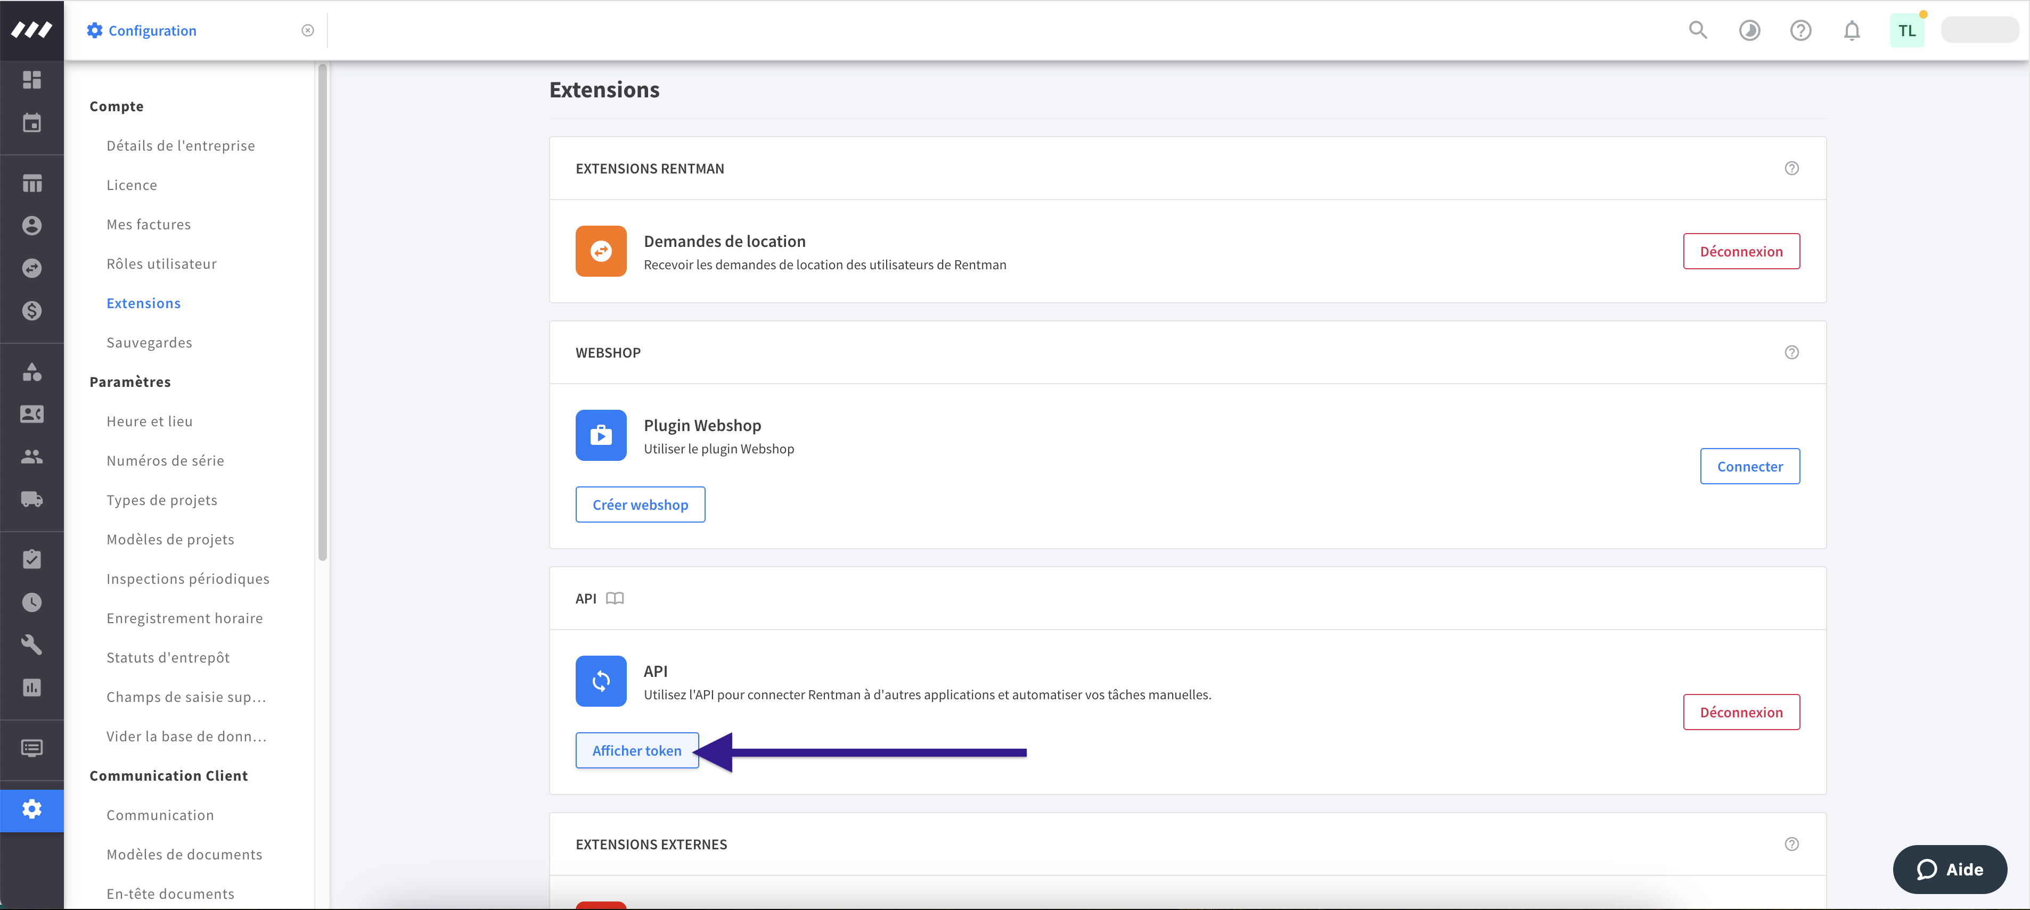This screenshot has height=910, width=2030.
Task: Open API documentation book icon
Action: (615, 598)
